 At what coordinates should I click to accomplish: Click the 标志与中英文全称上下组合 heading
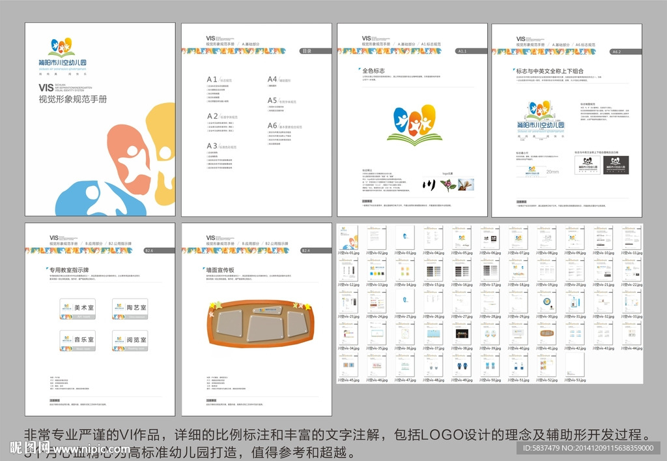point(550,71)
